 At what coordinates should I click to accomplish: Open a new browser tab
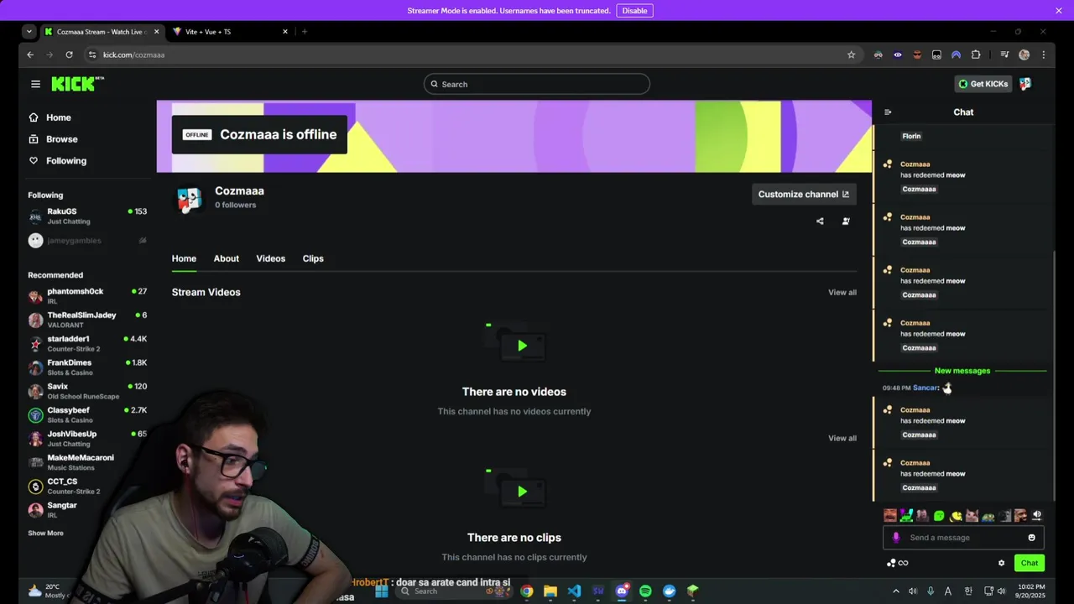click(305, 32)
